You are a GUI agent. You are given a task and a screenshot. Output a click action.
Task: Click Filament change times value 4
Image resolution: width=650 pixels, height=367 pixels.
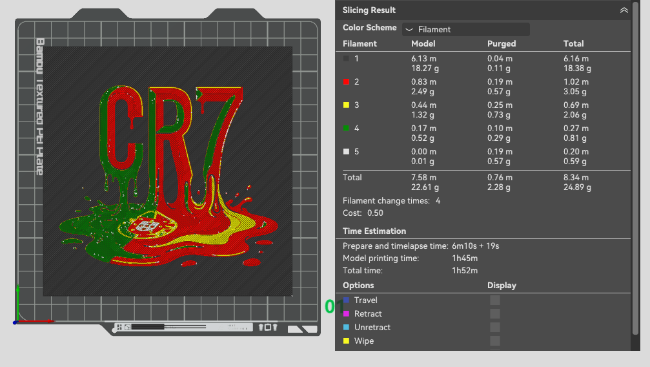pos(438,200)
